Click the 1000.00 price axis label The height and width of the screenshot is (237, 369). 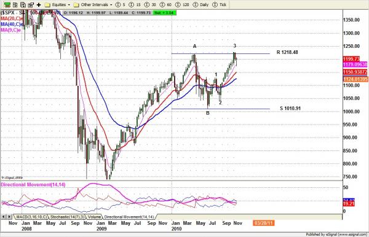351,111
